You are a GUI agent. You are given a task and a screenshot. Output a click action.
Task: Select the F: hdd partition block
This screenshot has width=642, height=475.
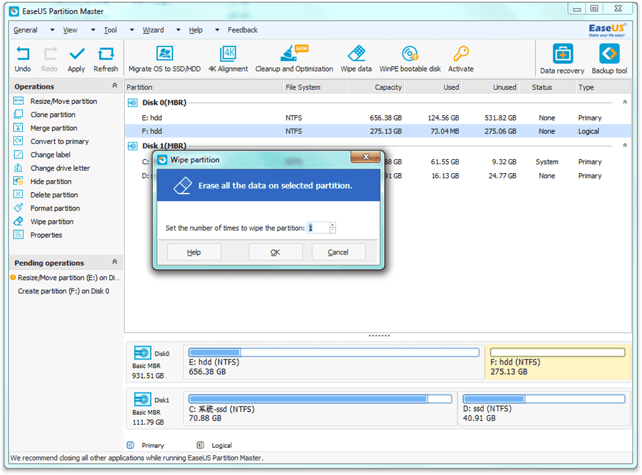(558, 361)
